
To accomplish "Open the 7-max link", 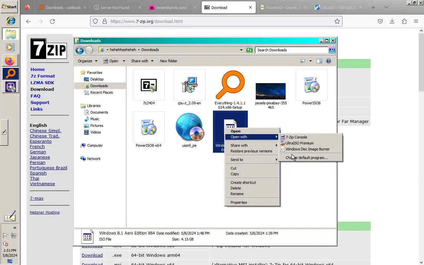I will pyautogui.click(x=36, y=198).
